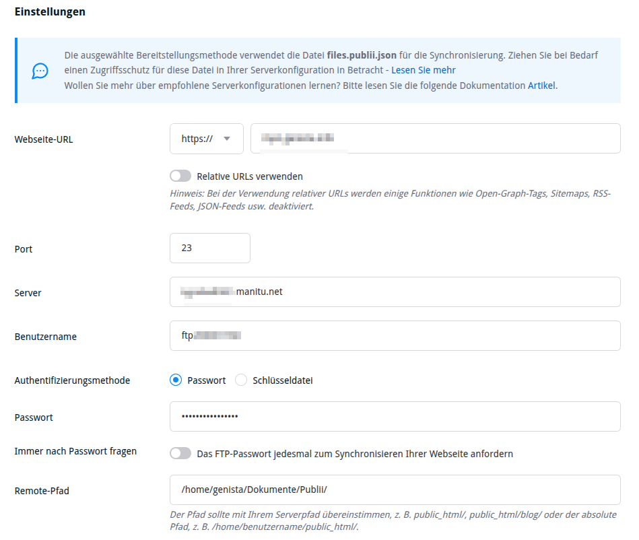The width and height of the screenshot is (639, 540).
Task: Click into the Webseite-URL text field
Action: [x=435, y=139]
